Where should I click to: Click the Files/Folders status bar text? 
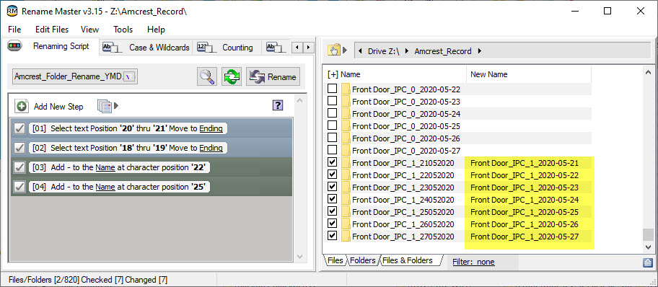pyautogui.click(x=88, y=280)
